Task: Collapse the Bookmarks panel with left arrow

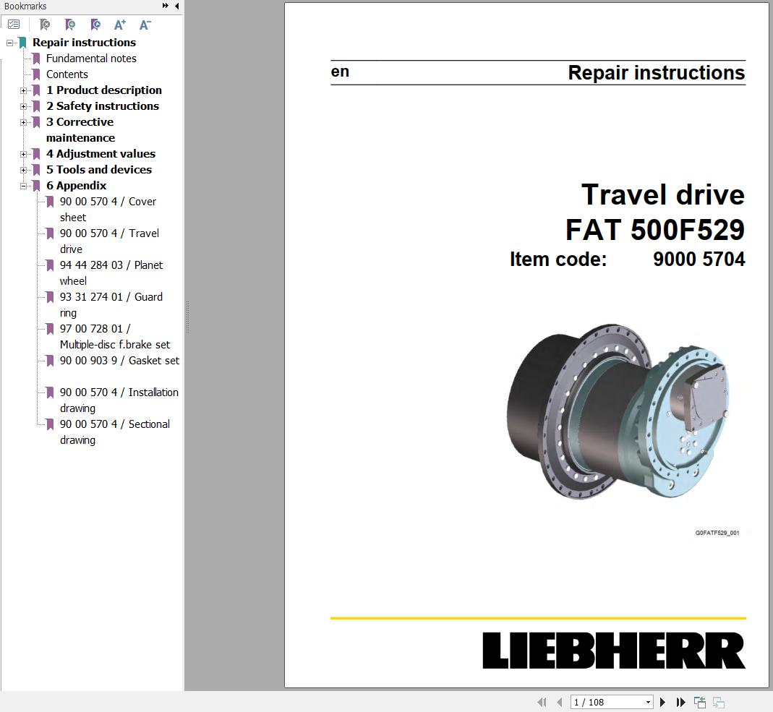Action: pos(177,6)
